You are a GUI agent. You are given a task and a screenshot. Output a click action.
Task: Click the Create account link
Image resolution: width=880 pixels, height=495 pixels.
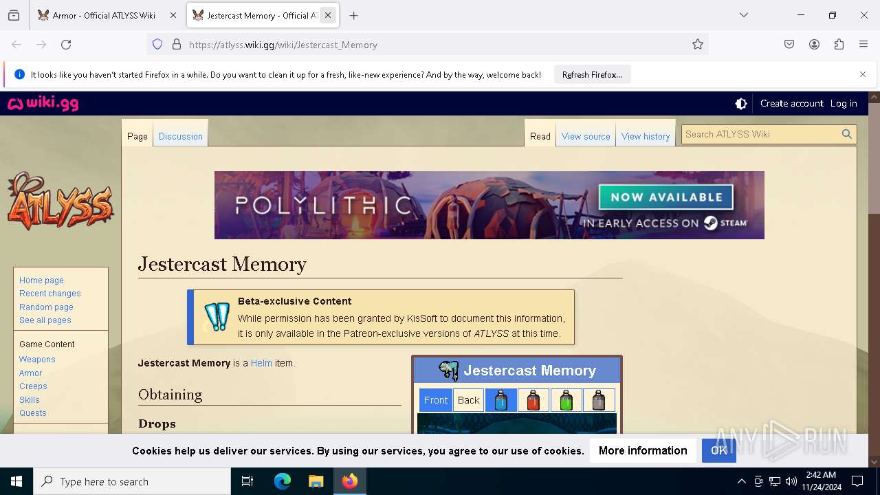pos(791,103)
